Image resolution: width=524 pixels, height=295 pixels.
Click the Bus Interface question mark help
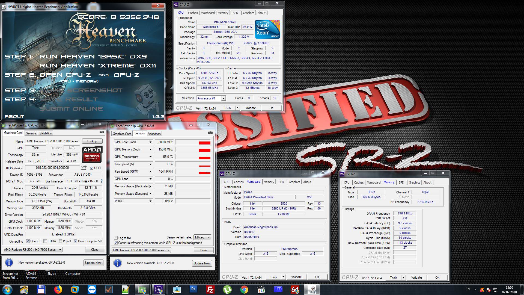pos(102,181)
